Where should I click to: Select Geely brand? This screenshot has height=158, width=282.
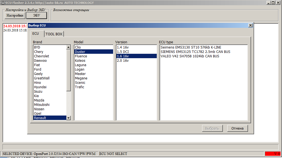click(x=50, y=74)
